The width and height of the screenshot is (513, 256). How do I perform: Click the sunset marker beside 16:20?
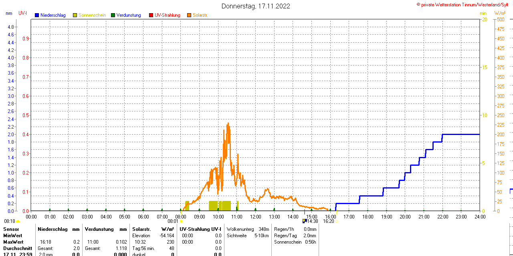tap(337, 221)
